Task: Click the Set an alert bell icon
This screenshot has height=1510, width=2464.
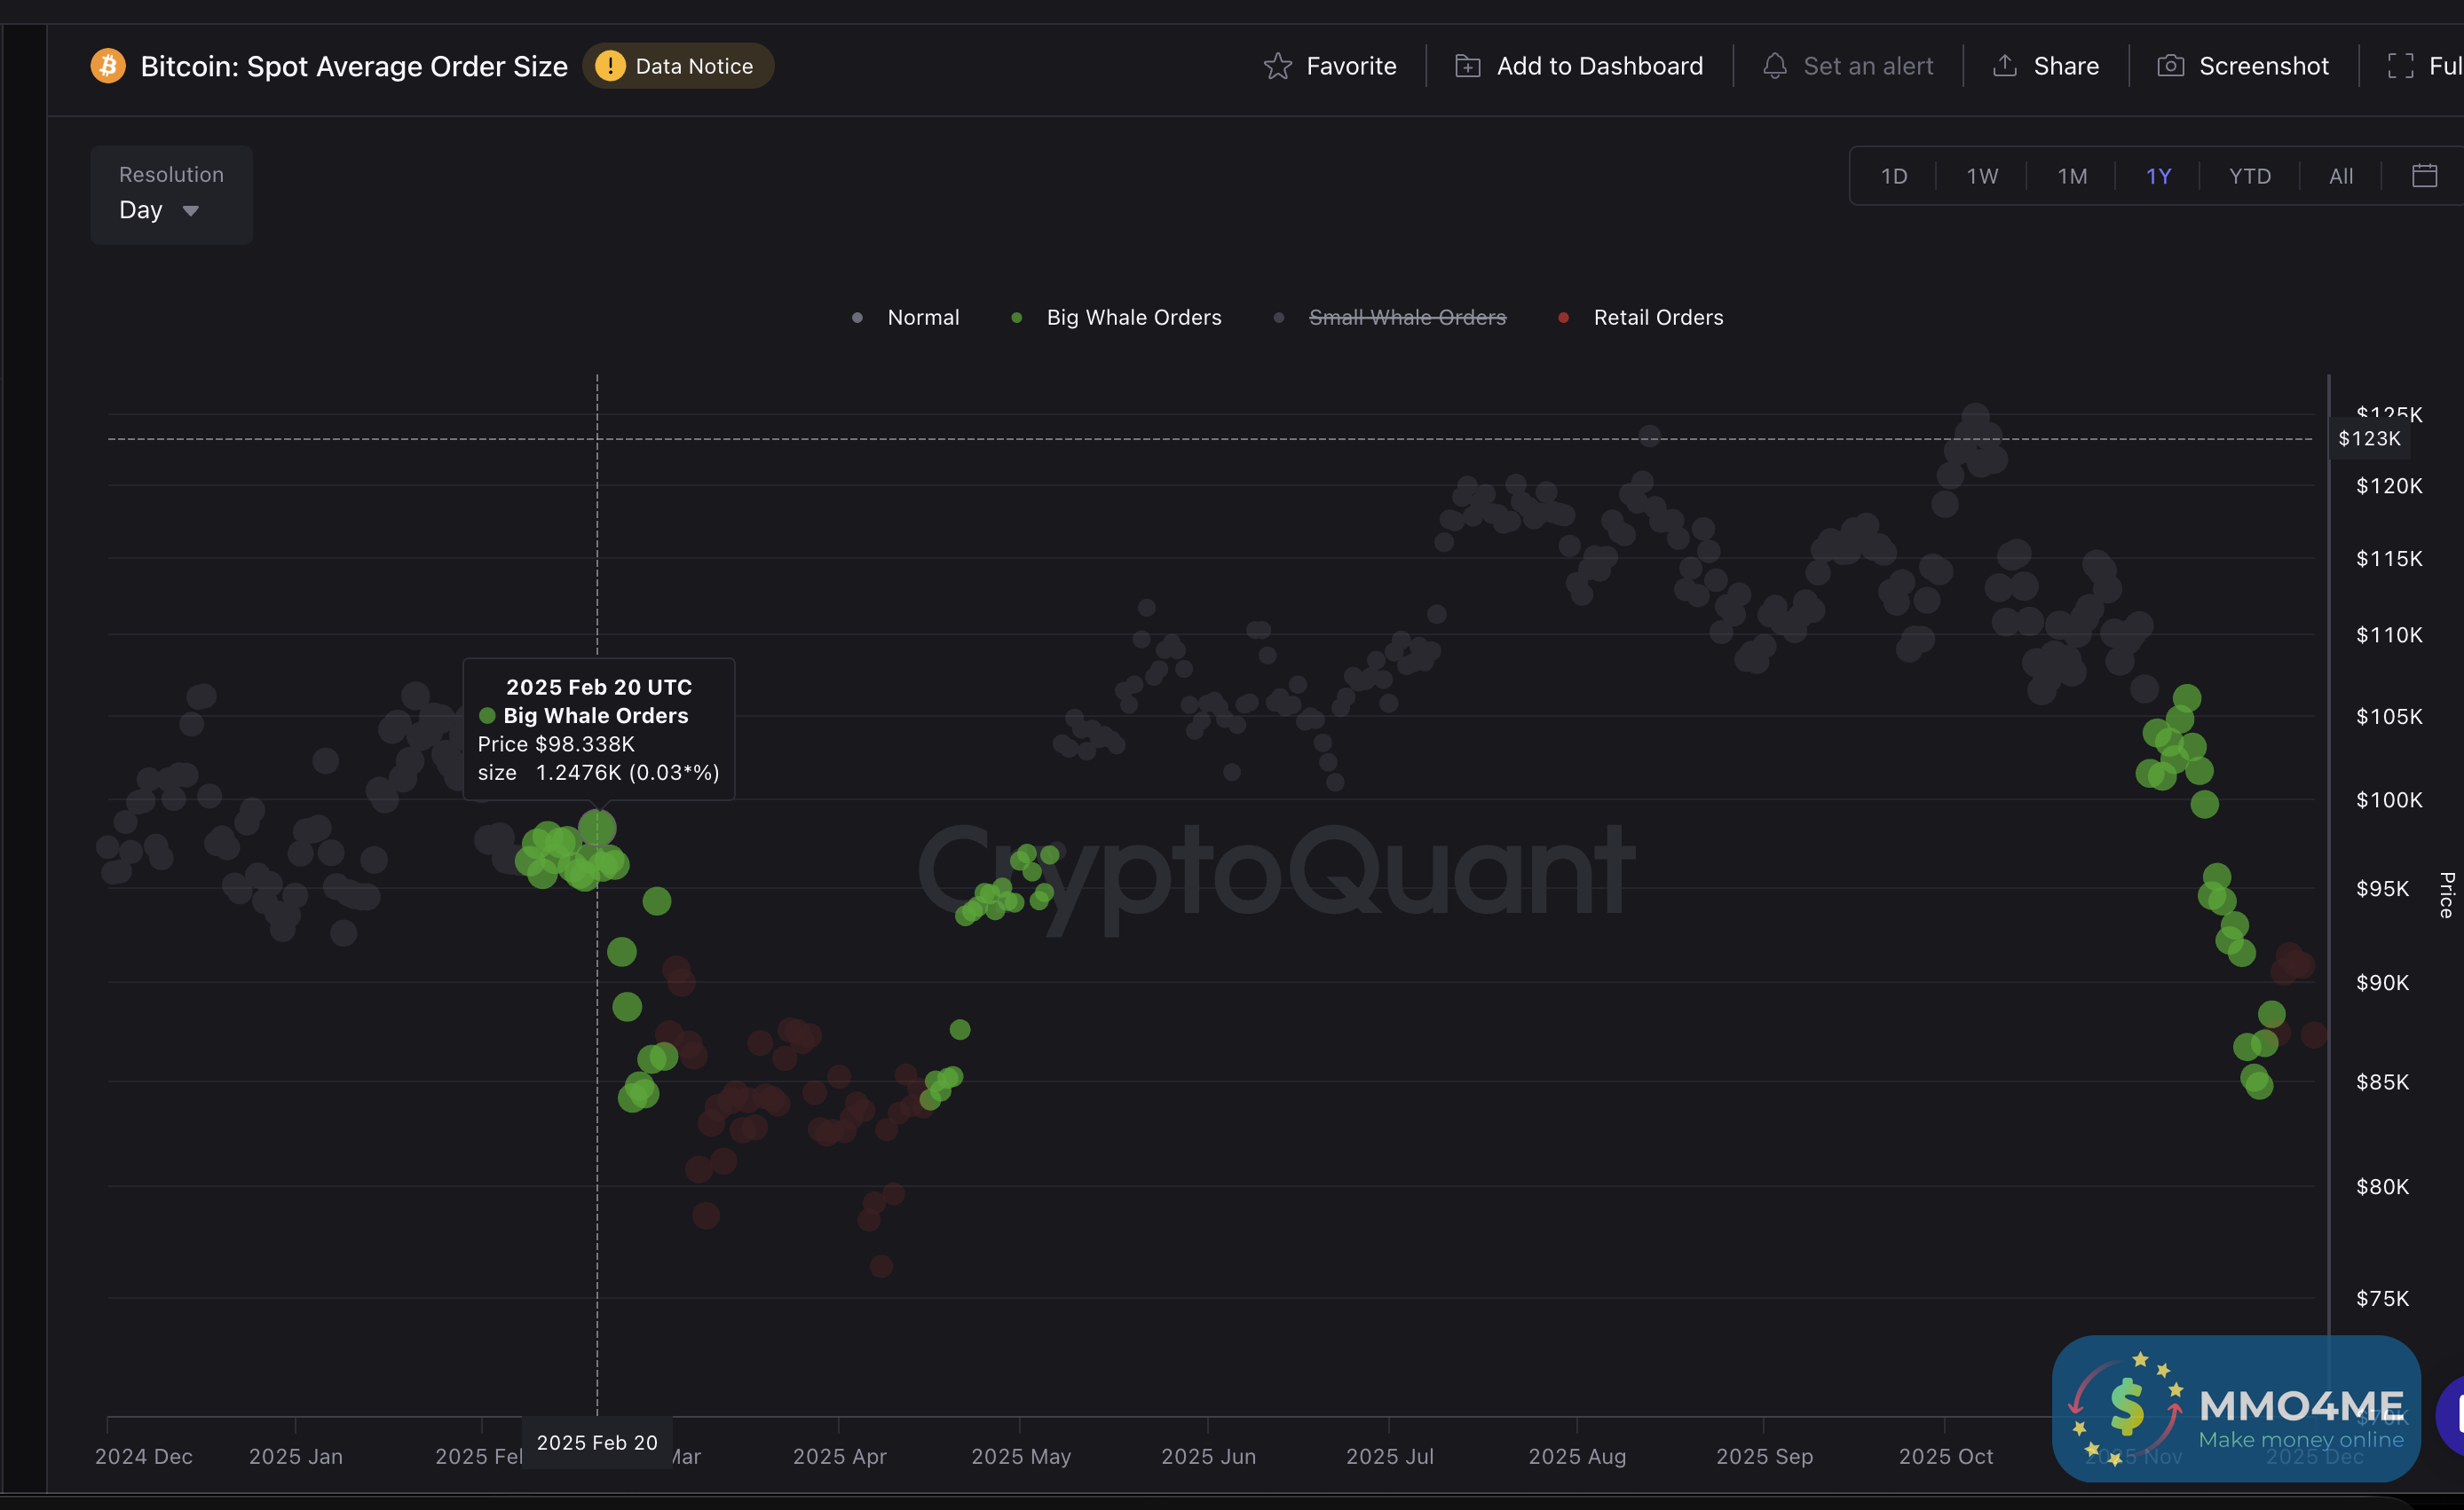Action: click(1774, 66)
